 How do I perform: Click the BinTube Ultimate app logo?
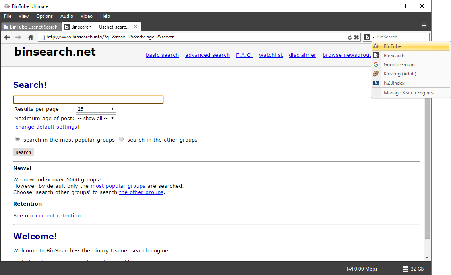pyautogui.click(x=6, y=6)
